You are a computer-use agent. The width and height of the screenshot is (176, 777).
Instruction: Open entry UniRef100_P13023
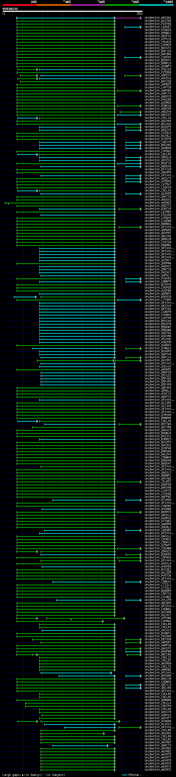158,725
